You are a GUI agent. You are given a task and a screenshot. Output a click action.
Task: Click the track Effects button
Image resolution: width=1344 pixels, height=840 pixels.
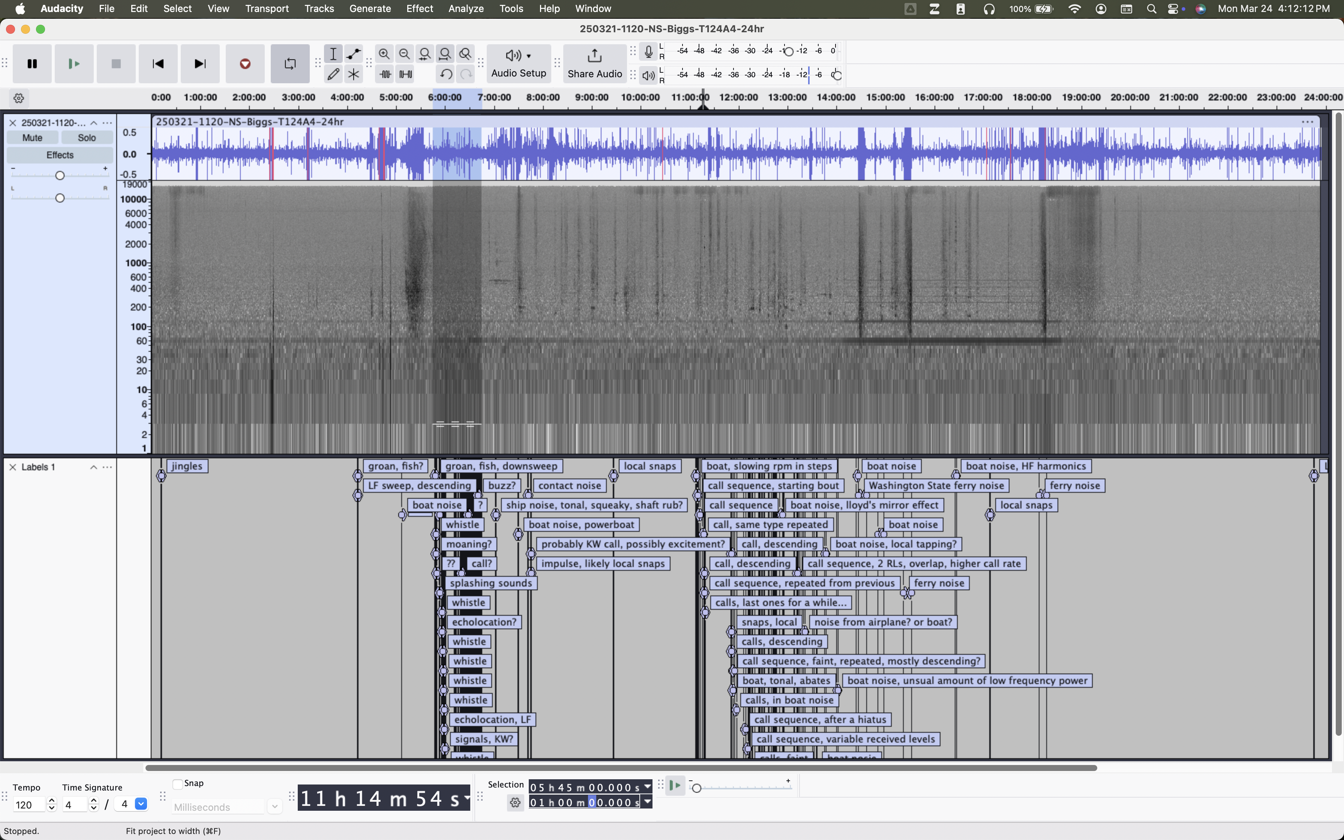tap(59, 155)
